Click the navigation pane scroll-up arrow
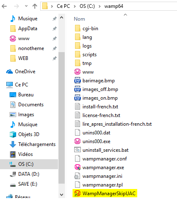Viewport: 177px width, 201px height. tap(62, 17)
